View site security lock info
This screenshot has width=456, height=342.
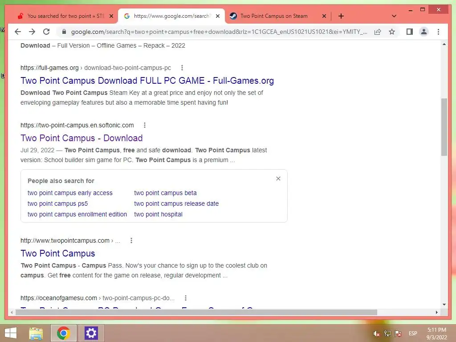click(64, 32)
